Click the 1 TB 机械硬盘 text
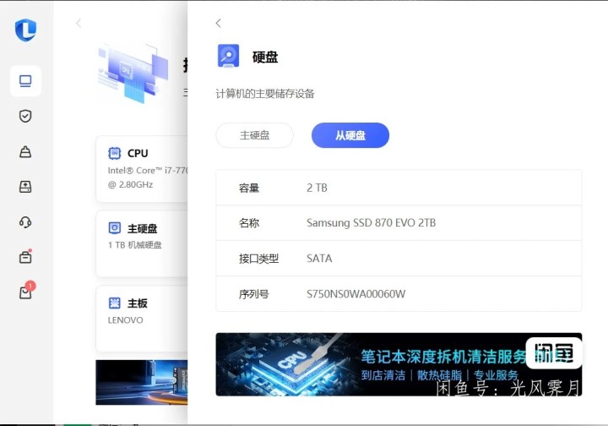This screenshot has width=608, height=426. (x=134, y=245)
